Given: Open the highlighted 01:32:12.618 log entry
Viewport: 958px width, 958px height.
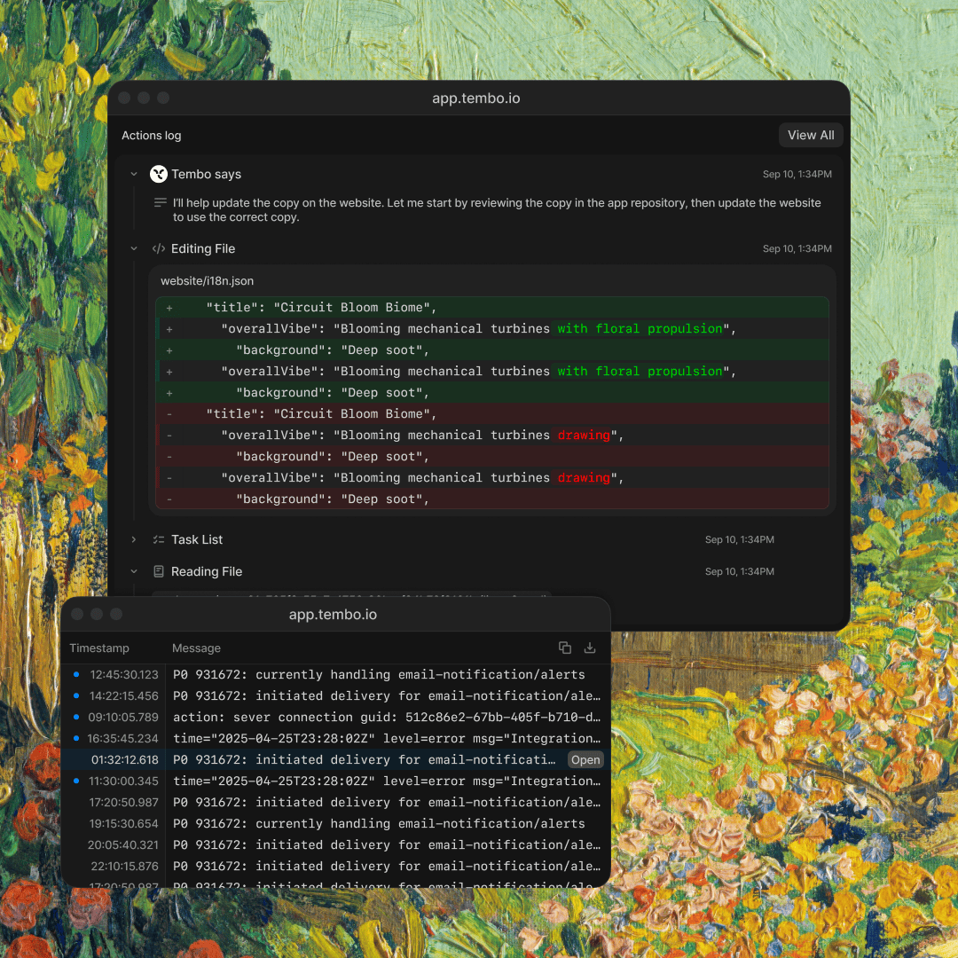Looking at the screenshot, I should click(x=585, y=760).
